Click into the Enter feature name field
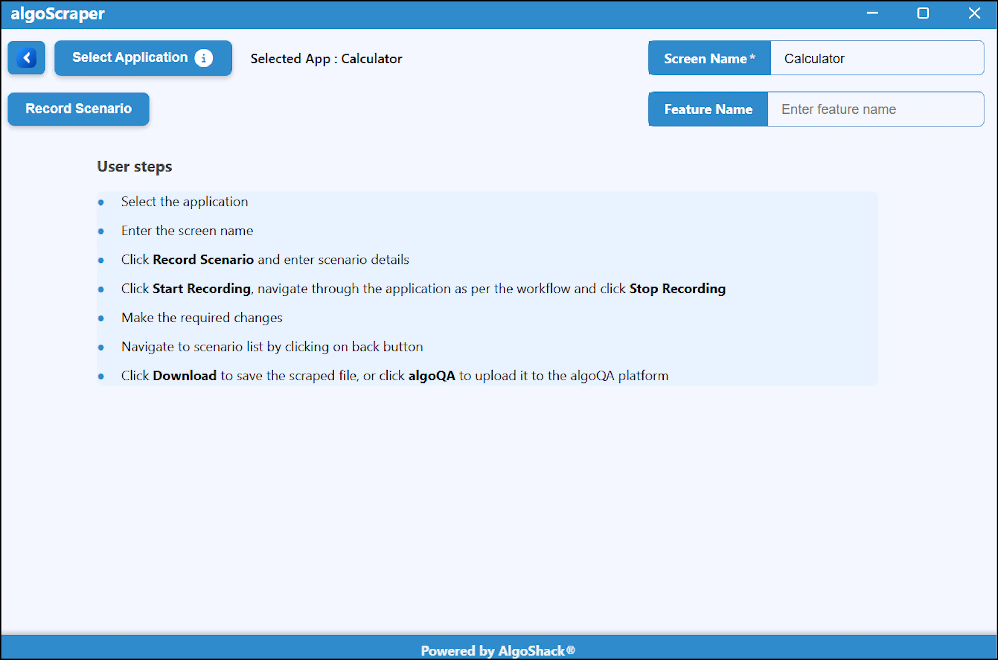Viewport: 998px width, 660px height. point(876,109)
